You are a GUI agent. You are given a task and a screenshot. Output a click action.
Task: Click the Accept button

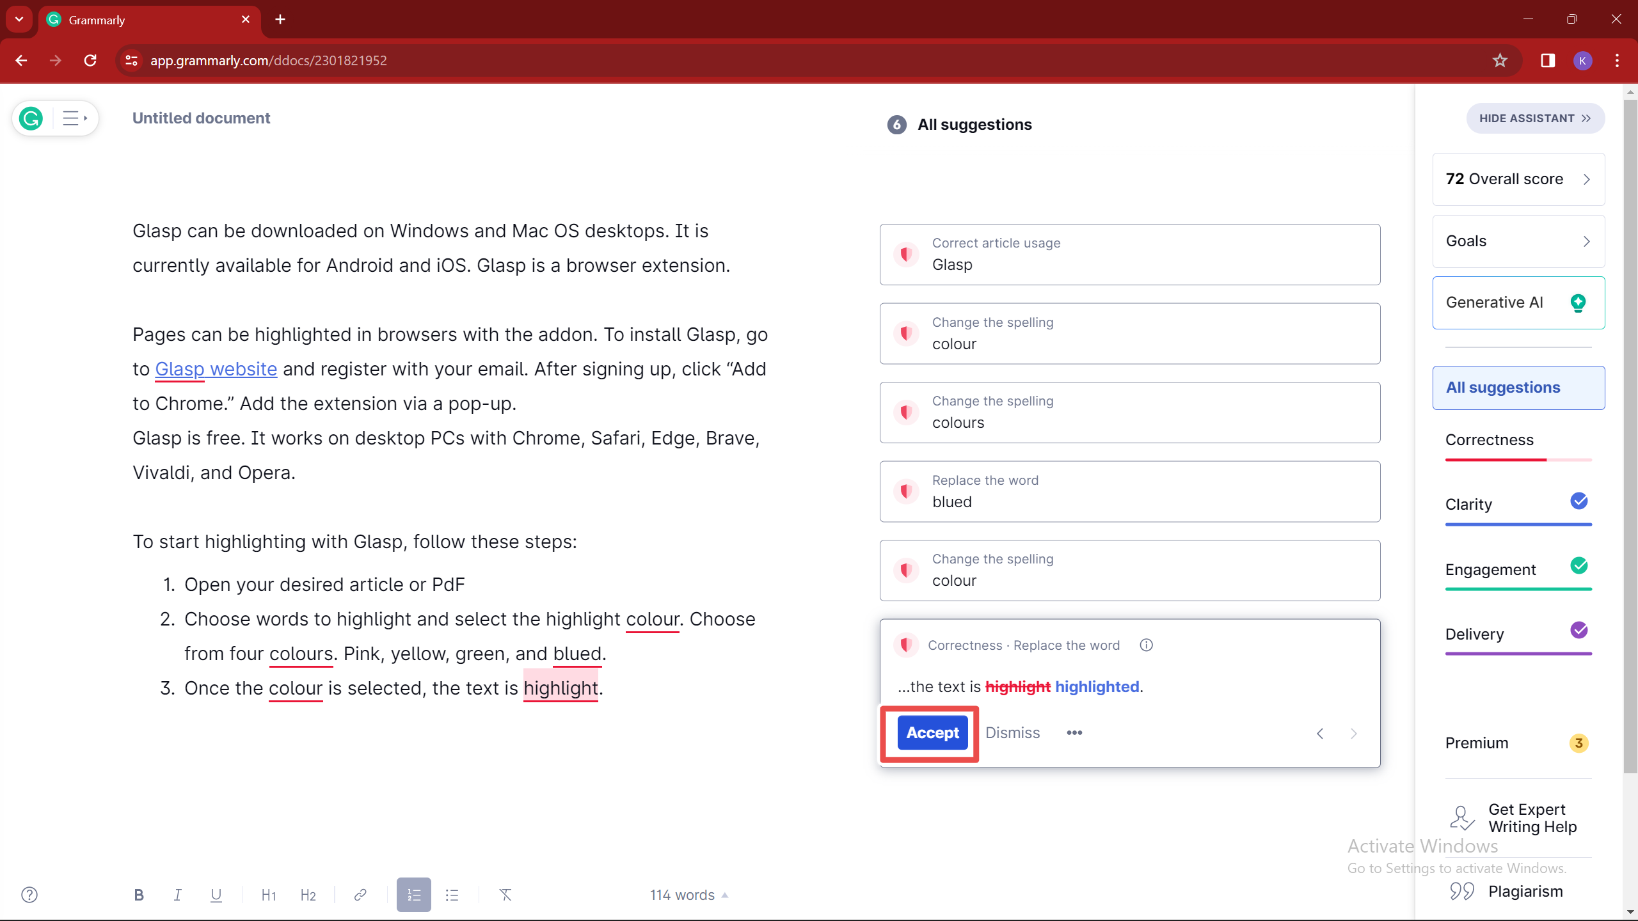click(932, 733)
